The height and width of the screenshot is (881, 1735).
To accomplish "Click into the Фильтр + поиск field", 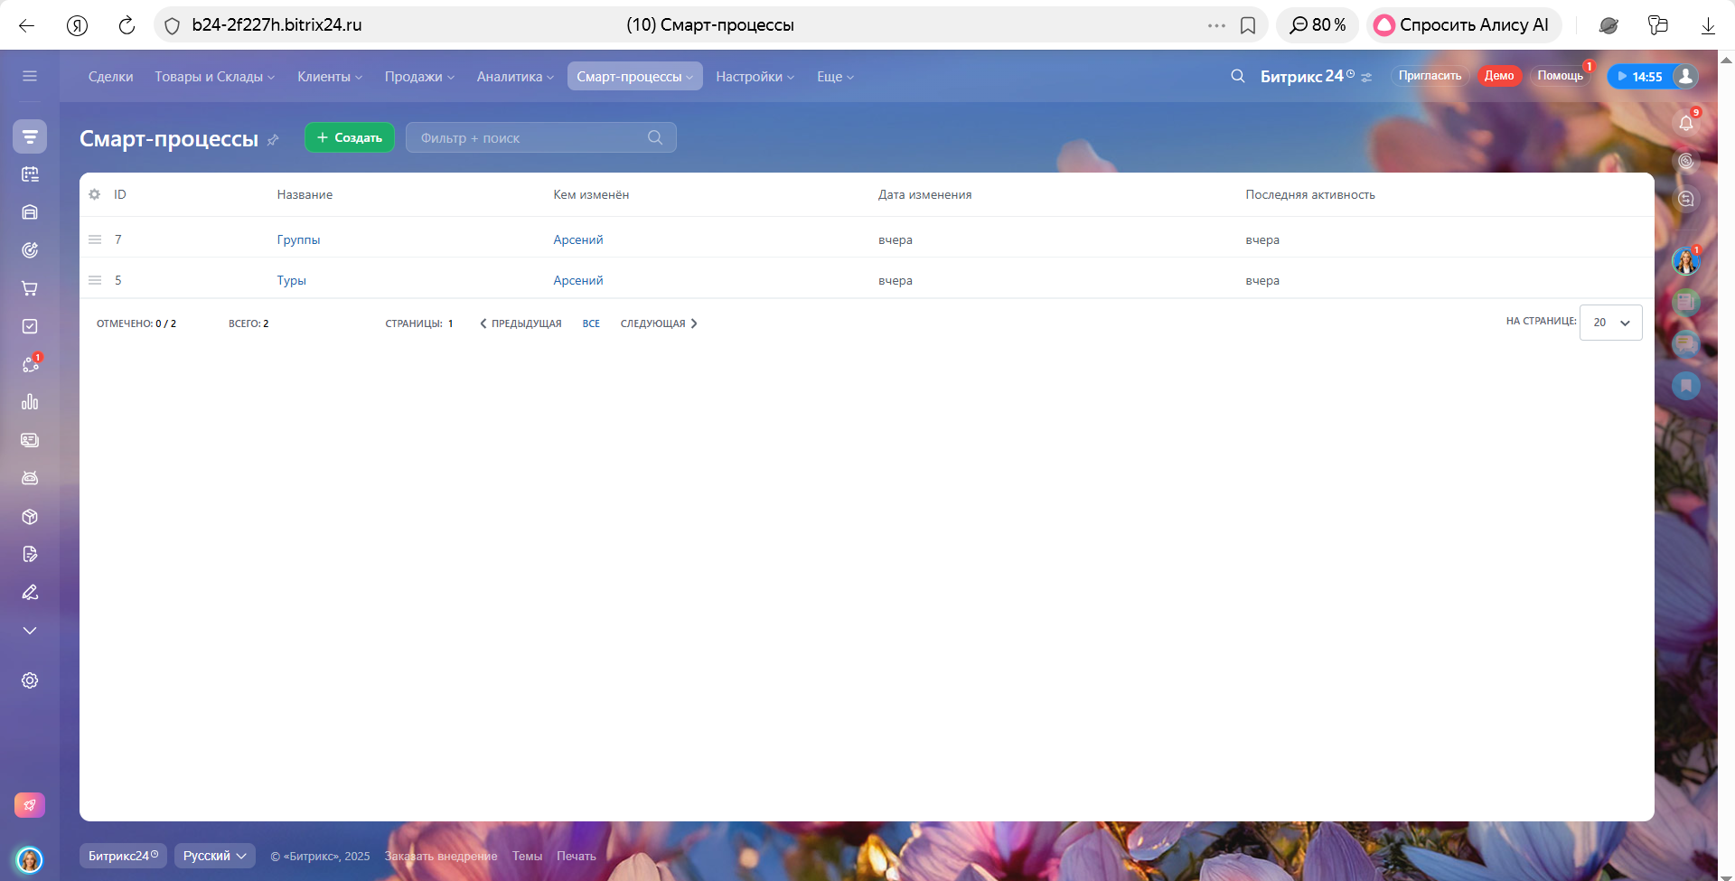I will [529, 138].
